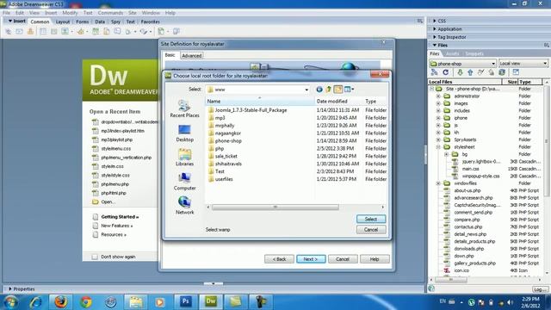The width and height of the screenshot is (551, 310).
Task: Click the Date icon in the Insert bar
Action: pyautogui.click(x=96, y=32)
